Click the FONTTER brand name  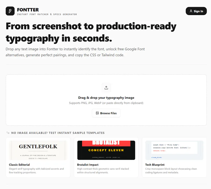[28, 10]
